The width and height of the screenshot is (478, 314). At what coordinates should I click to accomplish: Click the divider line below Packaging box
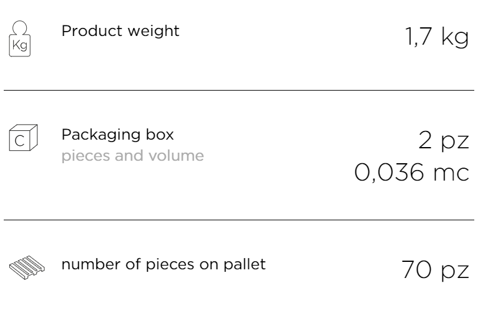[239, 220]
